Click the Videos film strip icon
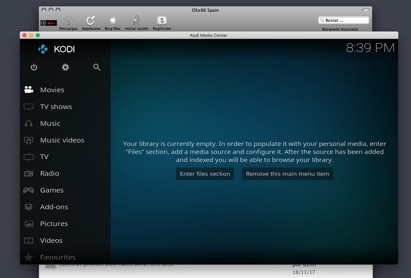 coord(29,241)
